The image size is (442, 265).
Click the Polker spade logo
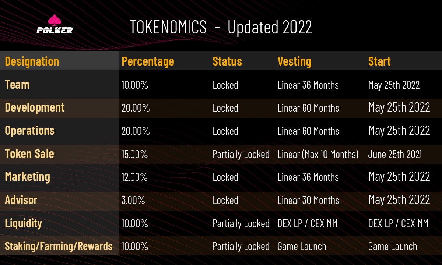click(x=55, y=24)
